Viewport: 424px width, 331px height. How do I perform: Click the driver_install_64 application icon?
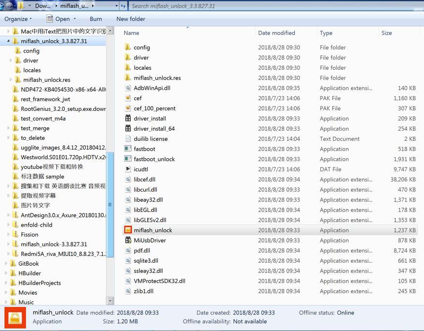pos(128,128)
